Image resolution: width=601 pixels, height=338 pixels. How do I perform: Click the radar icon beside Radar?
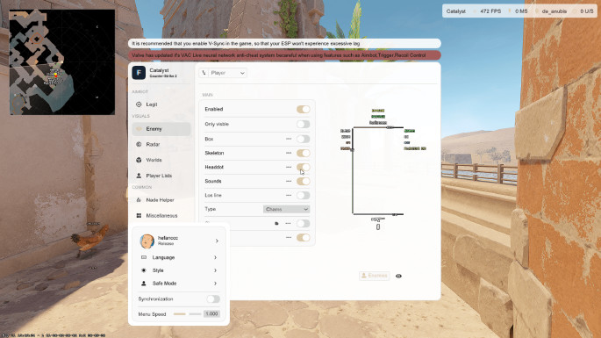139,144
